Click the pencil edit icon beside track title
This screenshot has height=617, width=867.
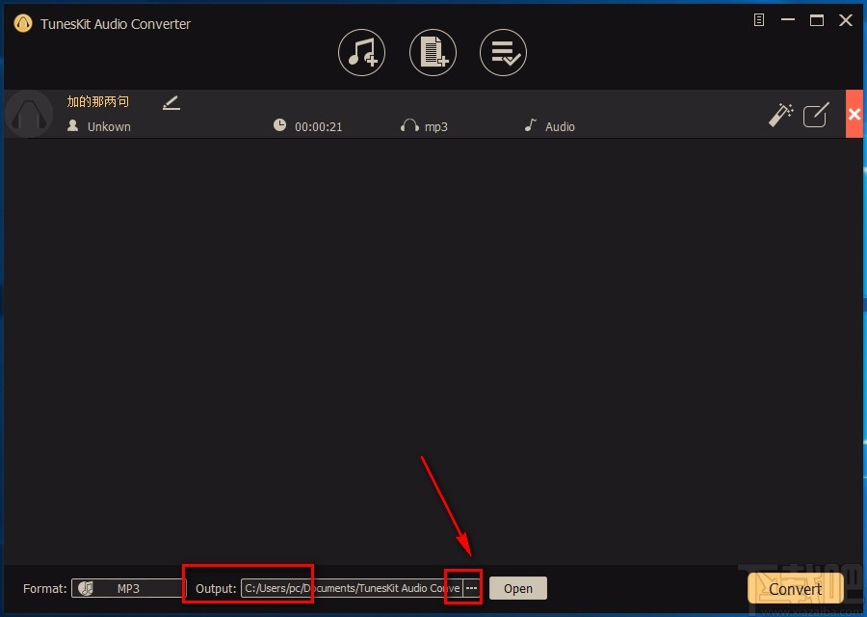(x=171, y=103)
